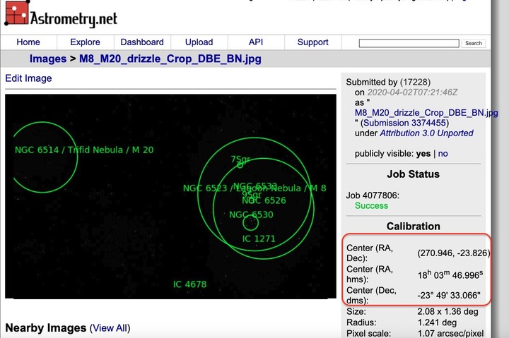Click View All nearby images link
The height and width of the screenshot is (338, 509).
[110, 328]
